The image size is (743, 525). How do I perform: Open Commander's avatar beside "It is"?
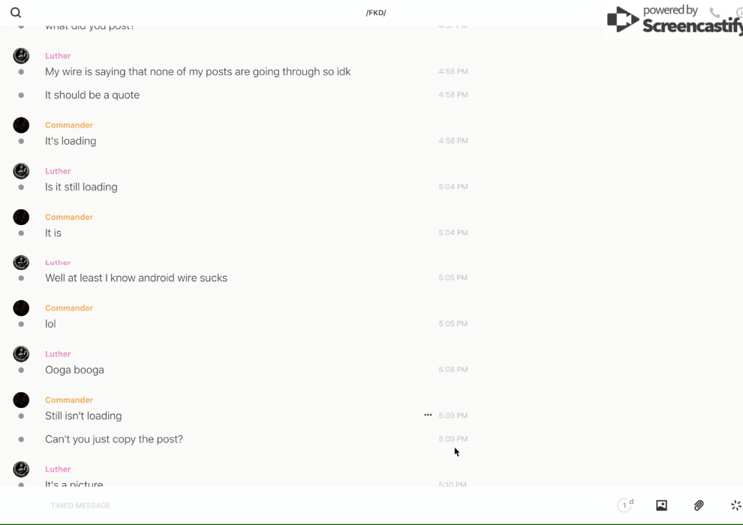point(21,217)
